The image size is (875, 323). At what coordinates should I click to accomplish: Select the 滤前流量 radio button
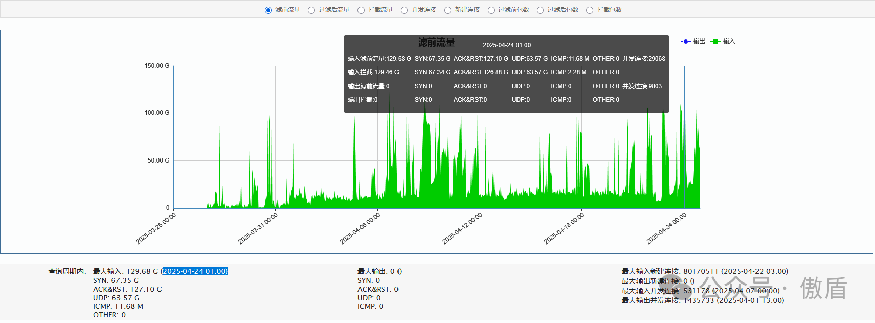point(268,10)
